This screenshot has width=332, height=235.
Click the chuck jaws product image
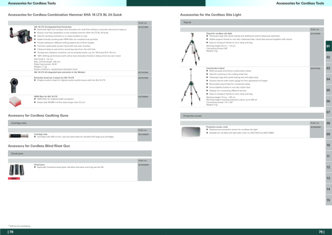coord(17,170)
